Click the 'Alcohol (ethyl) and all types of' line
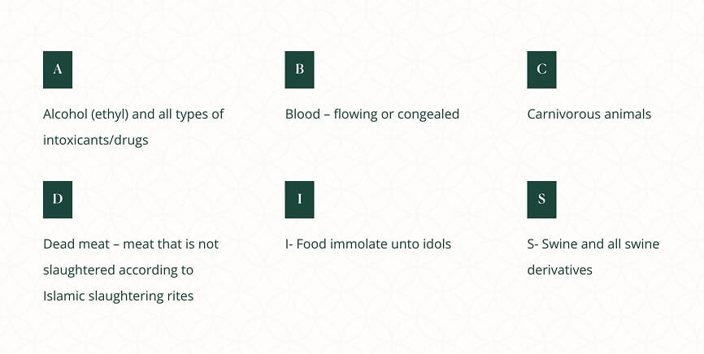The image size is (704, 354). pyautogui.click(x=133, y=114)
